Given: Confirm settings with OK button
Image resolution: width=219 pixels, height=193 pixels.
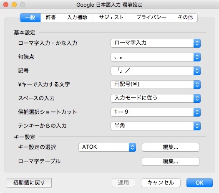Looking at the screenshot, I should coord(199,183).
